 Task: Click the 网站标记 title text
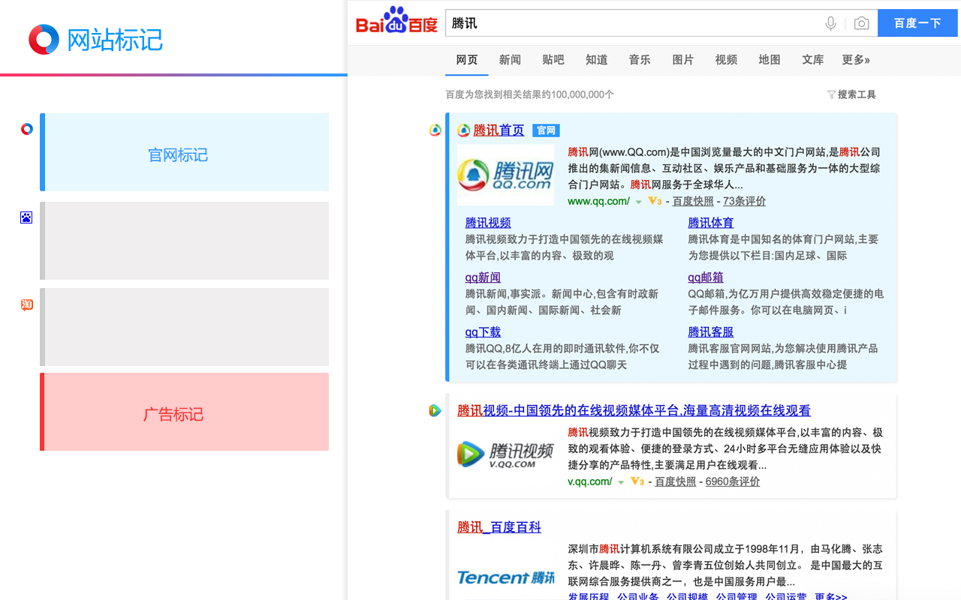115,40
